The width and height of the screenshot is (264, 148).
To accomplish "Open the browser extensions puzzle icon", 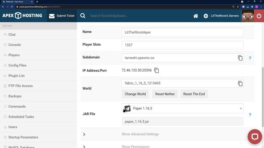I will click(x=252, y=7).
